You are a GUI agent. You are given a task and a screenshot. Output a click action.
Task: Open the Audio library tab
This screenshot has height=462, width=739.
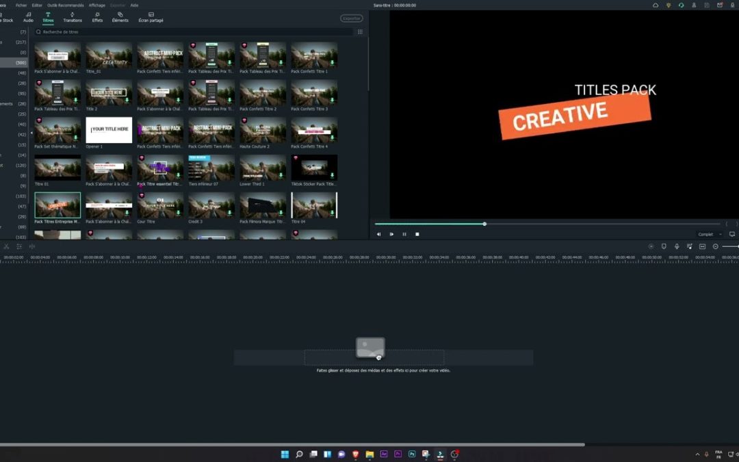(28, 17)
